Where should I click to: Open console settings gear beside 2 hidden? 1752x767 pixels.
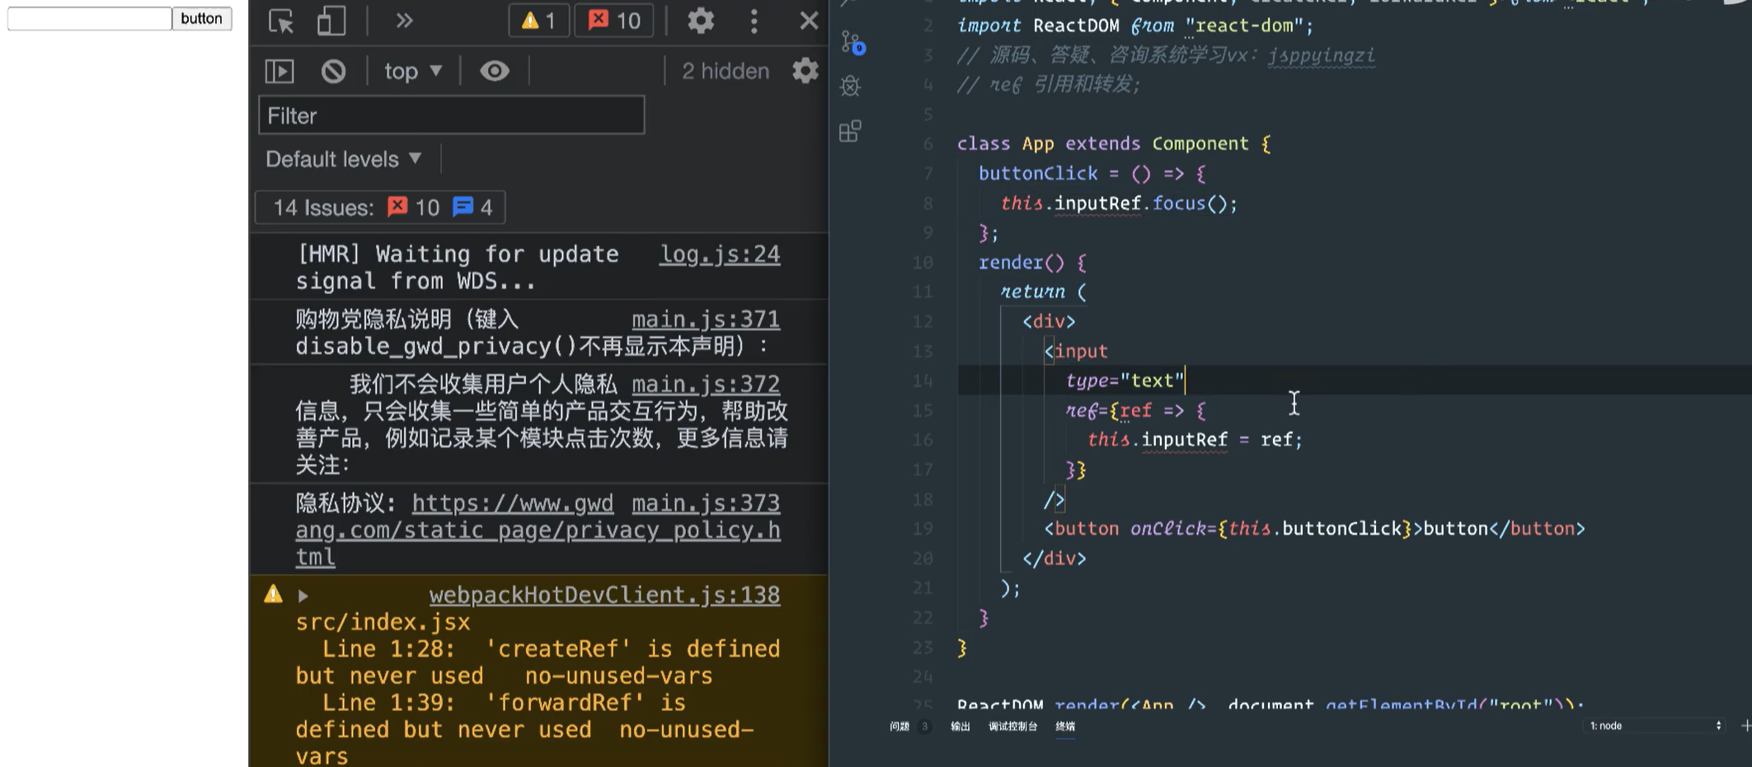pos(806,71)
